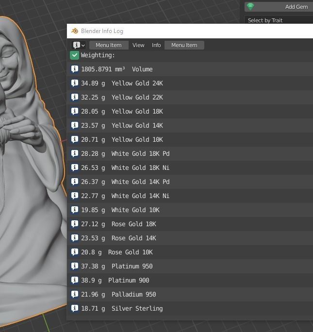Click the info icon beside Yellow Gold 22K
The width and height of the screenshot is (313, 332).
(75, 98)
